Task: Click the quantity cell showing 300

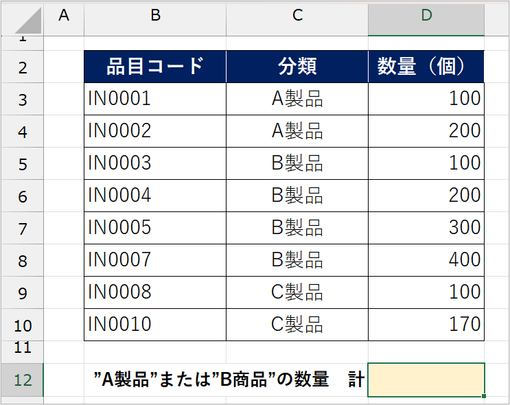Action: pos(426,228)
